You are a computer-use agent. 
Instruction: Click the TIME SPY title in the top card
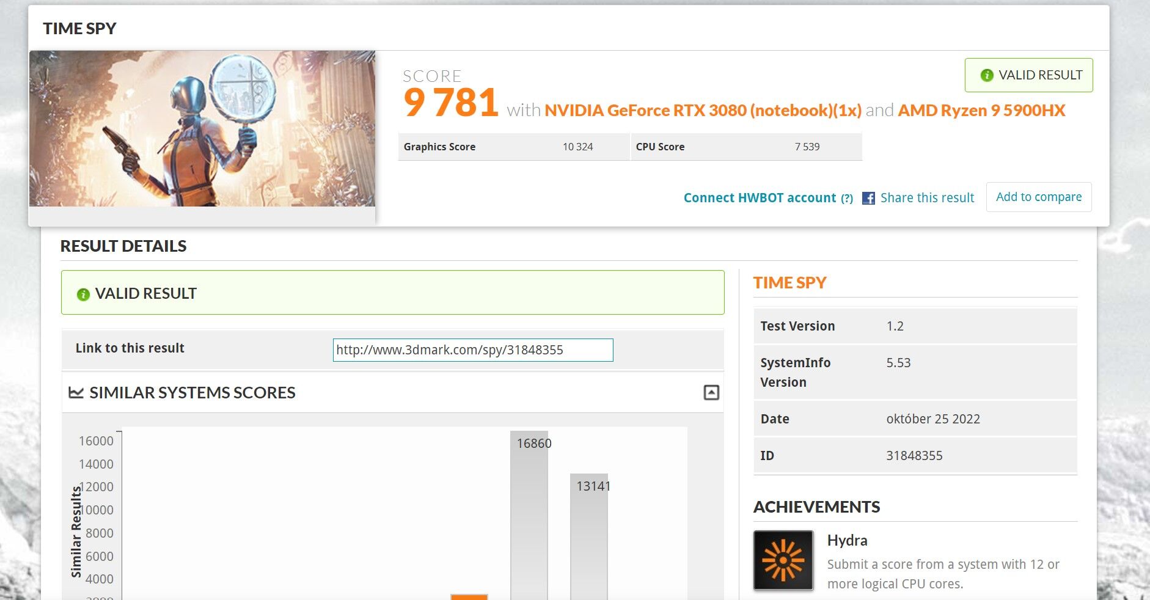point(79,29)
